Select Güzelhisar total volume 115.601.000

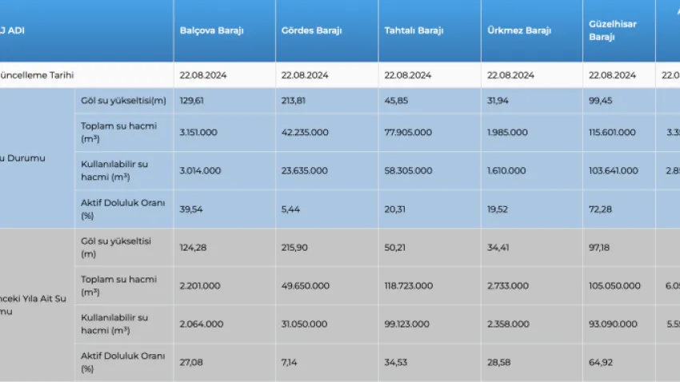coord(615,133)
